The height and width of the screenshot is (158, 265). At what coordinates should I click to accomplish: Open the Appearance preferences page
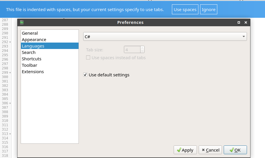point(50,40)
